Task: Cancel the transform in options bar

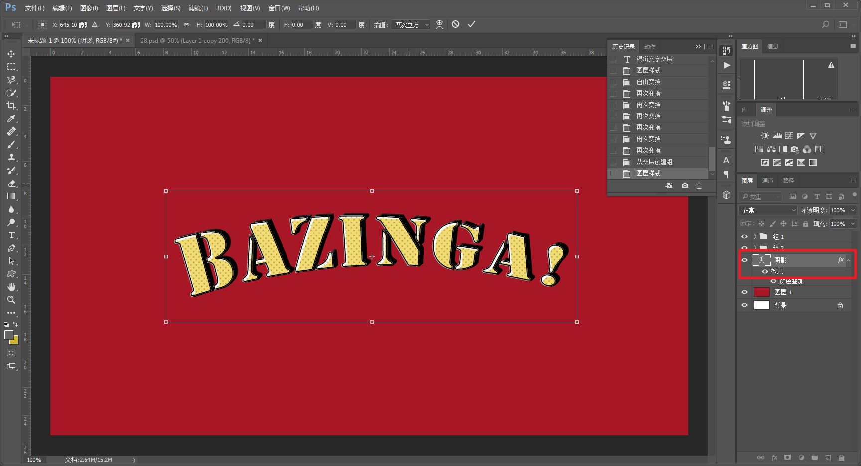Action: [455, 24]
